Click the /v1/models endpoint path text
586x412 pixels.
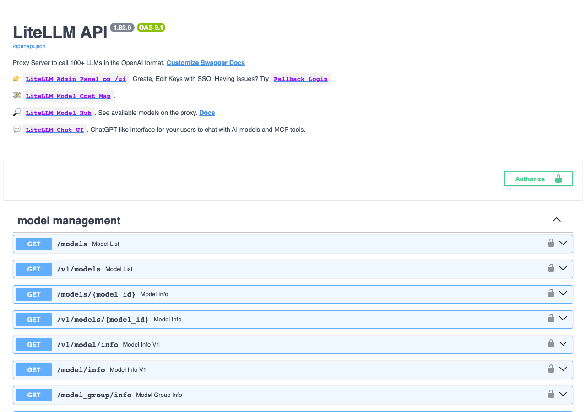79,269
